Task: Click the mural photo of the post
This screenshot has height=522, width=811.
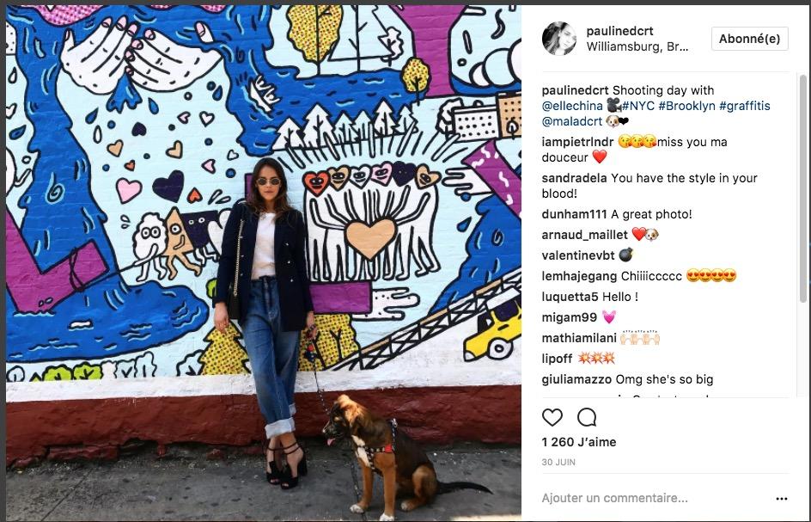Action: [263, 263]
